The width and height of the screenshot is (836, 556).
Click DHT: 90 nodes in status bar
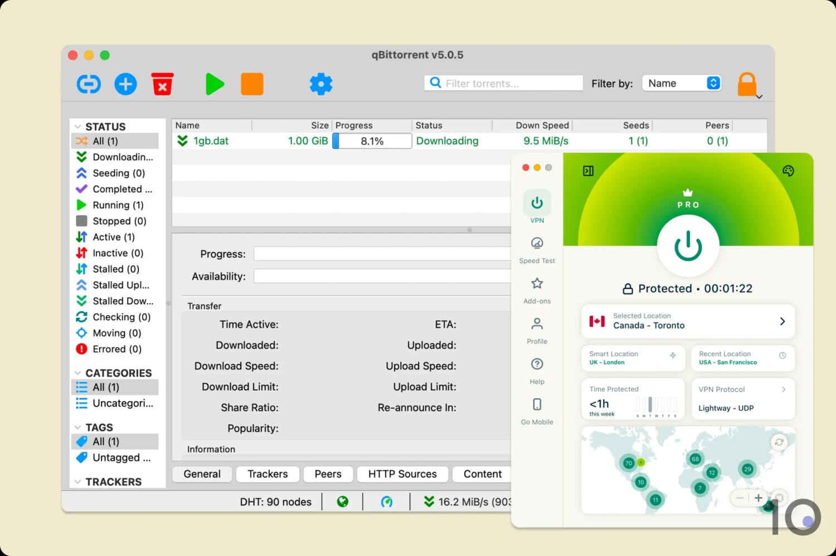pos(276,502)
